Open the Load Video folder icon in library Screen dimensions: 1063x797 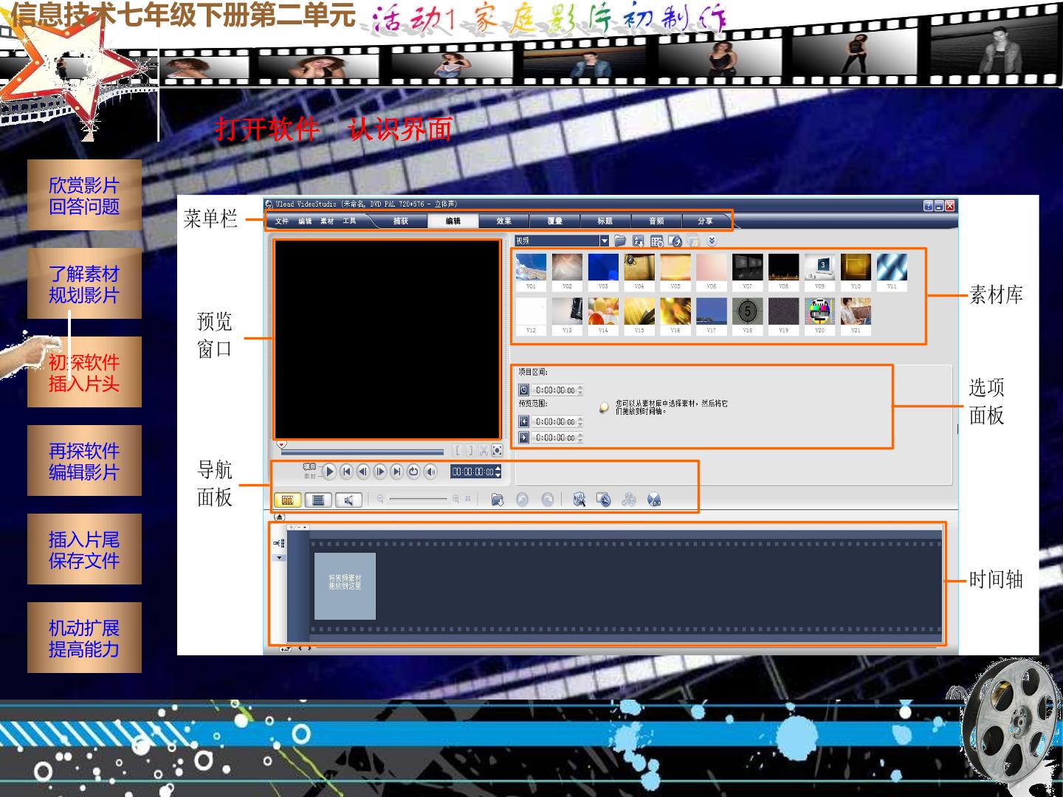(x=620, y=241)
